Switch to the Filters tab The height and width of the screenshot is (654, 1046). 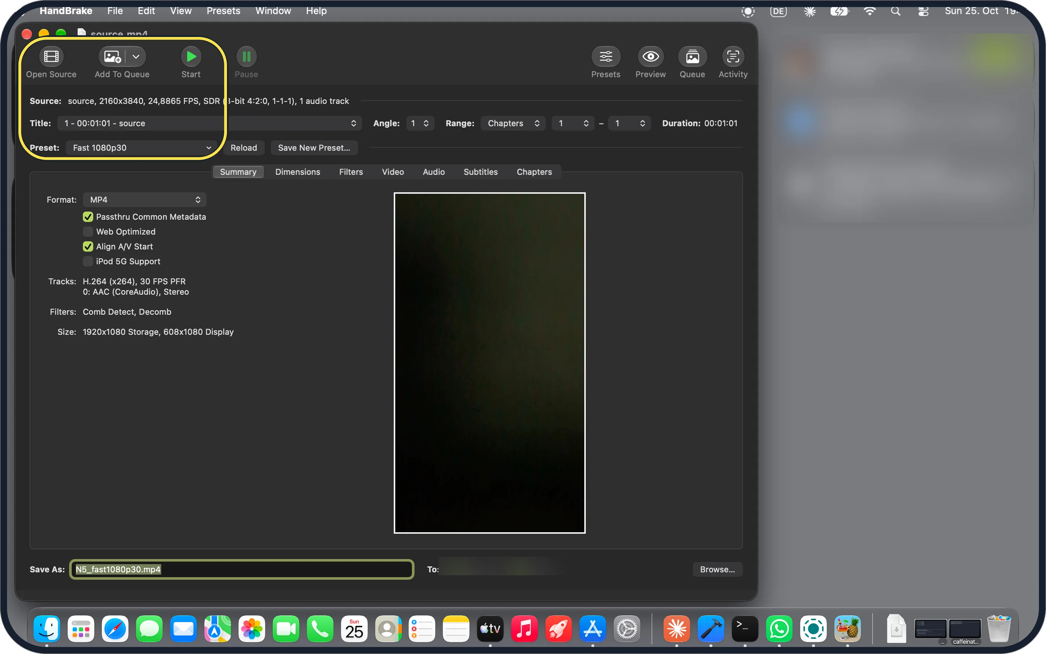coord(351,172)
